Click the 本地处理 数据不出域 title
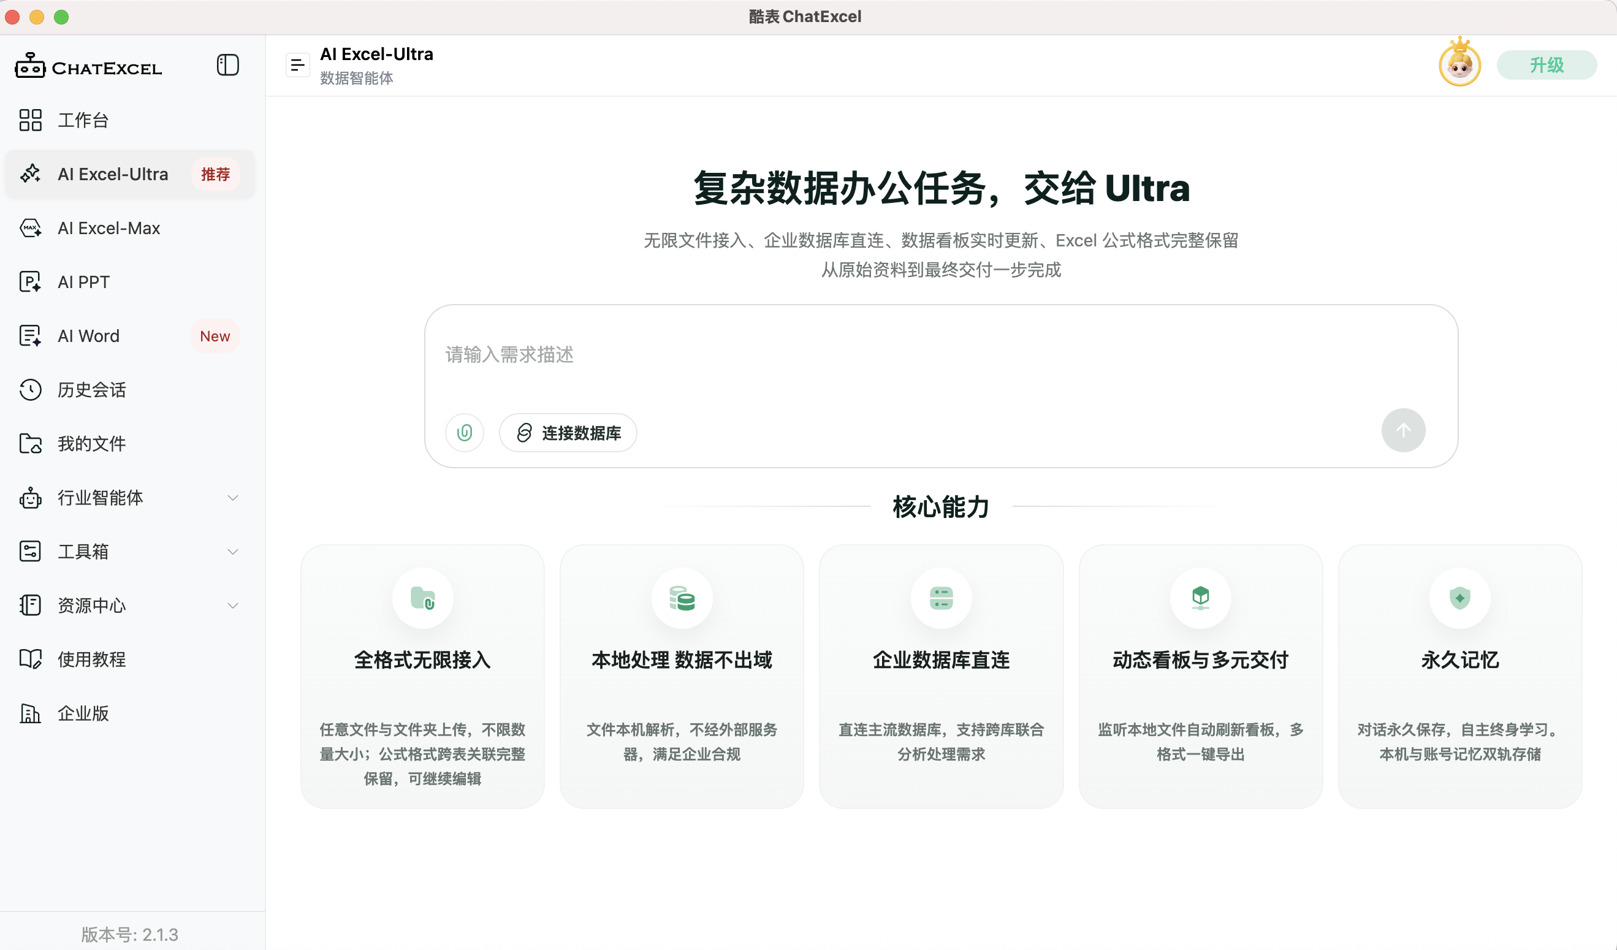Viewport: 1617px width, 950px height. tap(682, 659)
